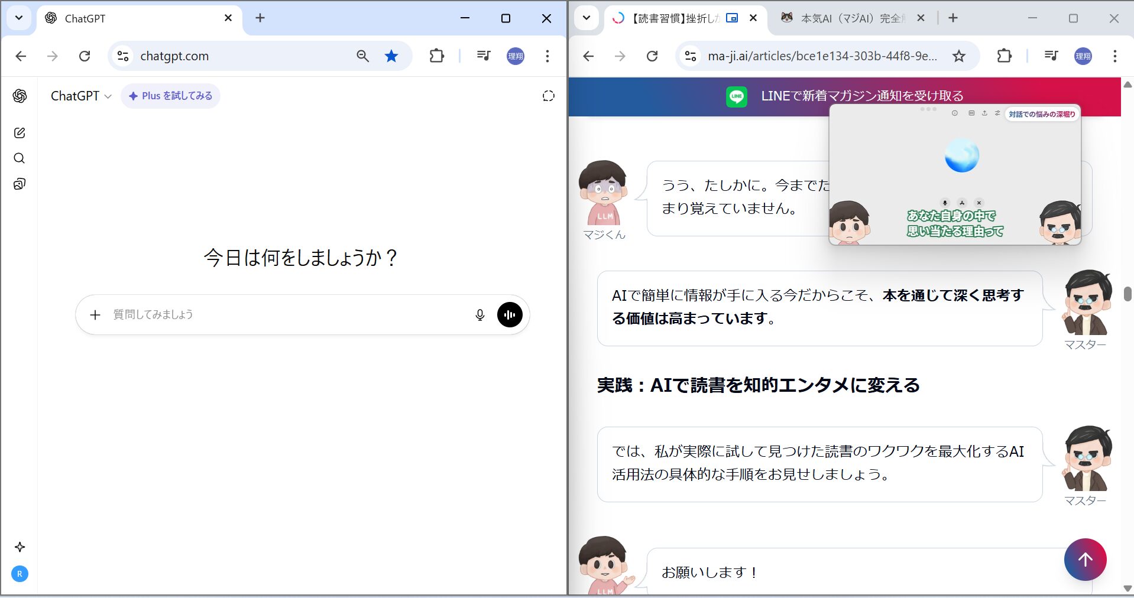Start ChatGPT voice mode with black waveform button

point(510,315)
